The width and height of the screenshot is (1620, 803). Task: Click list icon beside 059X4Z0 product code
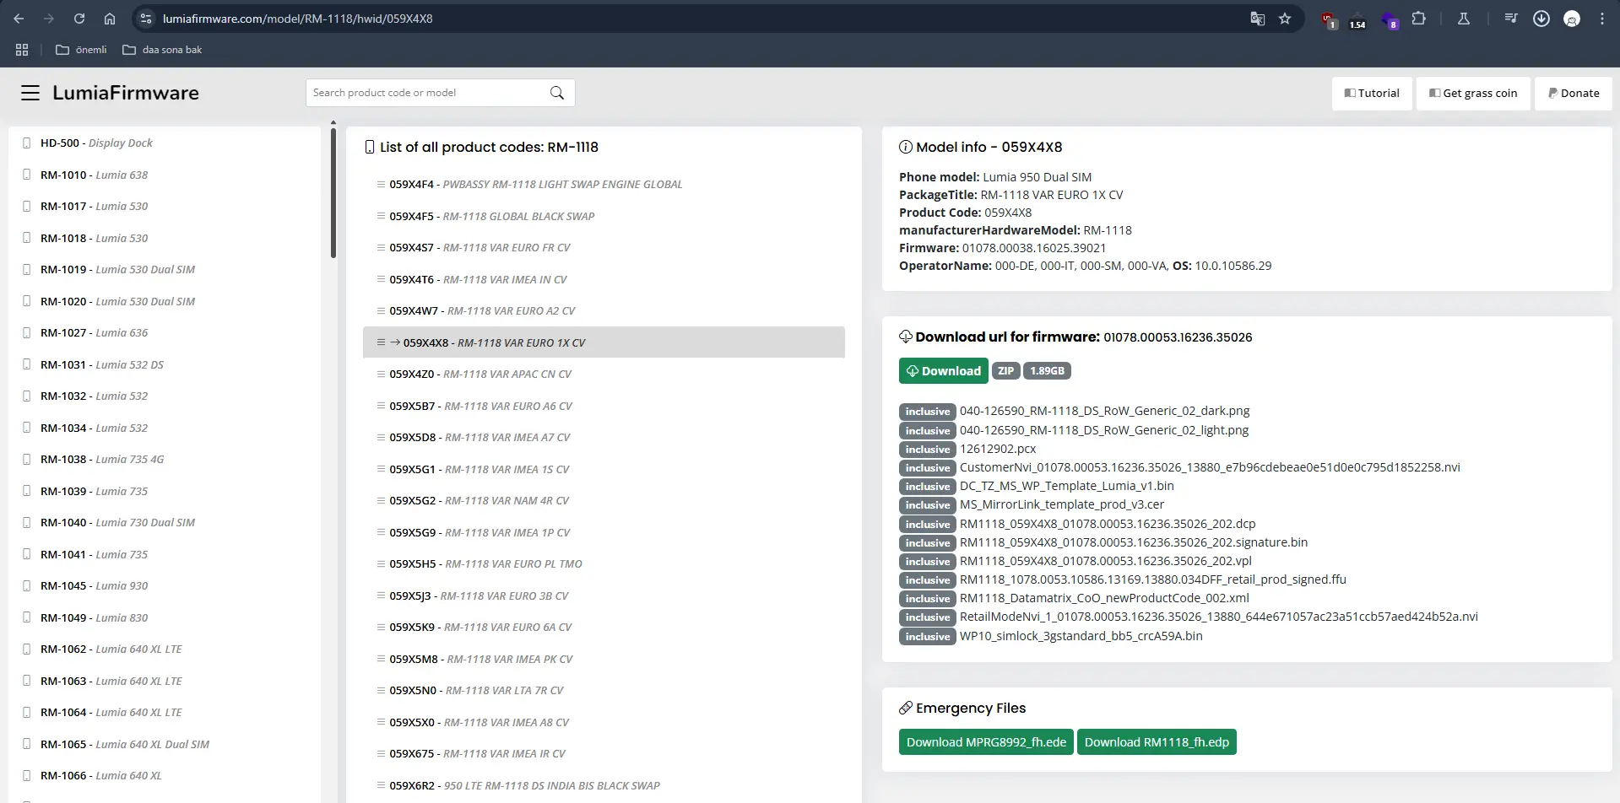381,374
